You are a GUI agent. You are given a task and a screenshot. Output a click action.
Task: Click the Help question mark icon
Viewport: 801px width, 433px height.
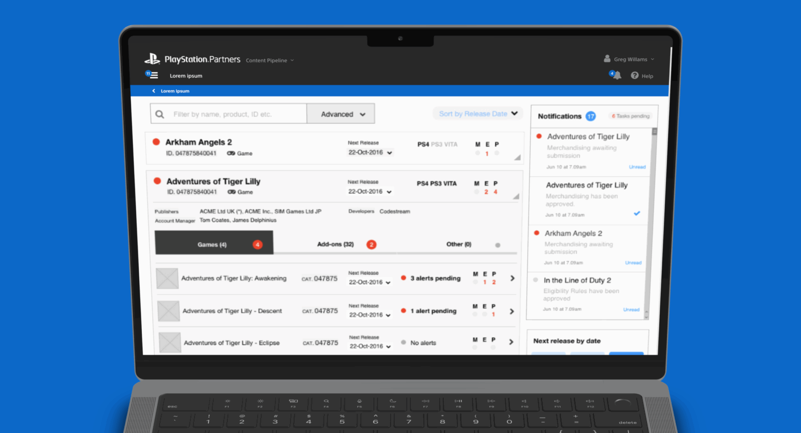click(635, 76)
